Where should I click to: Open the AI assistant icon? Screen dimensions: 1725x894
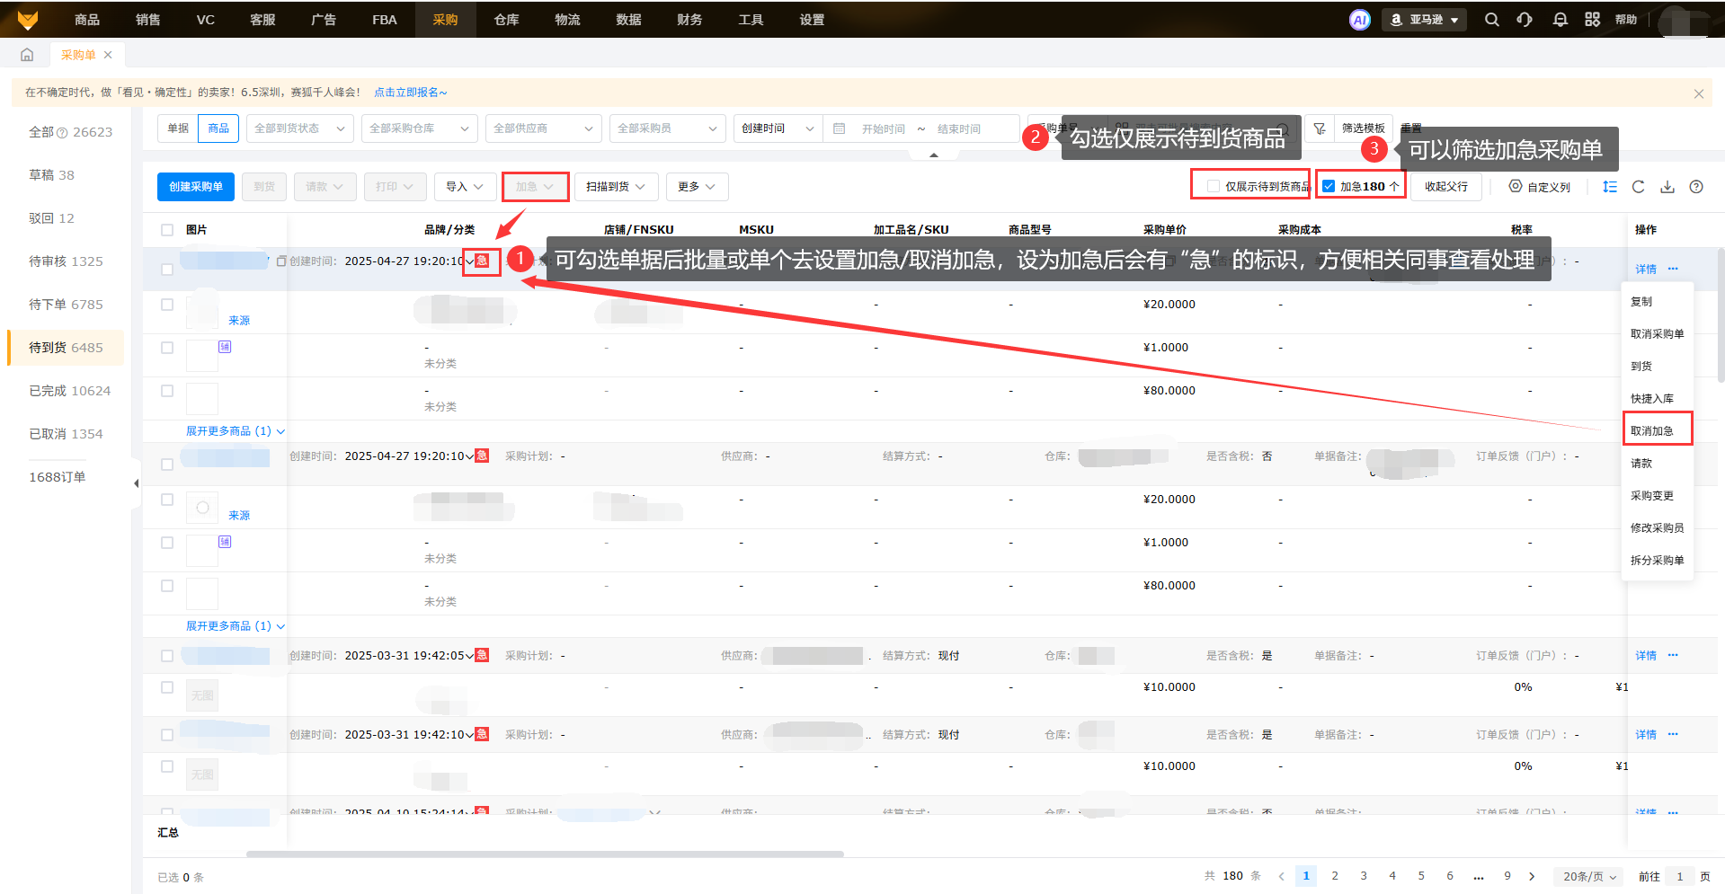(1360, 20)
